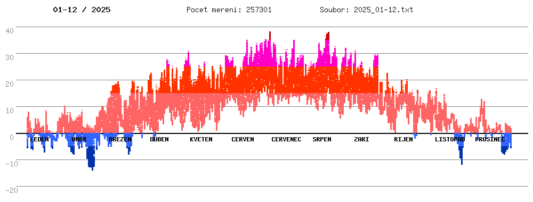Select the CERVEN month label

tap(243, 139)
